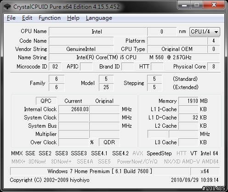Open the Language menu

pyautogui.click(x=99, y=18)
